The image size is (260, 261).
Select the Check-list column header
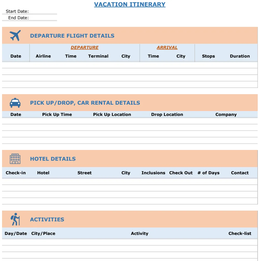pyautogui.click(x=240, y=233)
